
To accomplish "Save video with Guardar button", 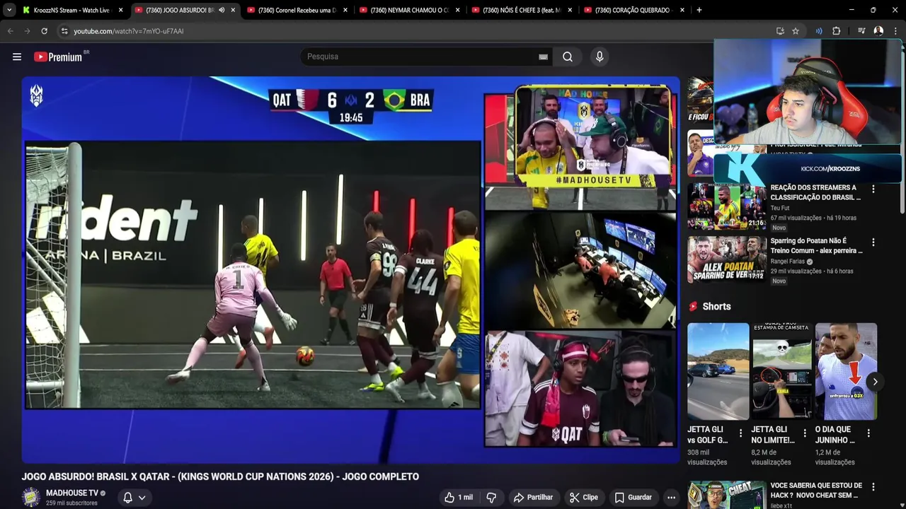I will point(633,498).
